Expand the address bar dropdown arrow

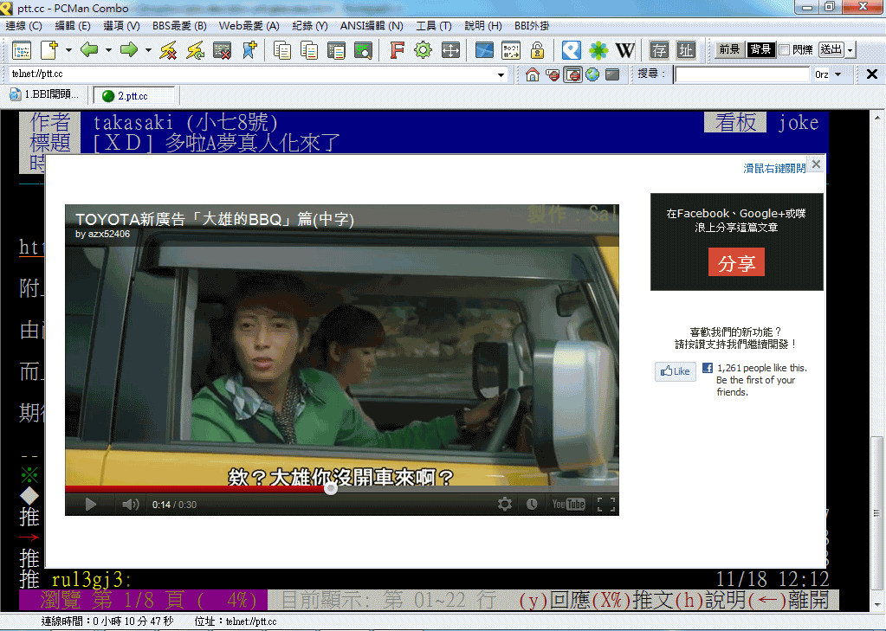coord(501,74)
